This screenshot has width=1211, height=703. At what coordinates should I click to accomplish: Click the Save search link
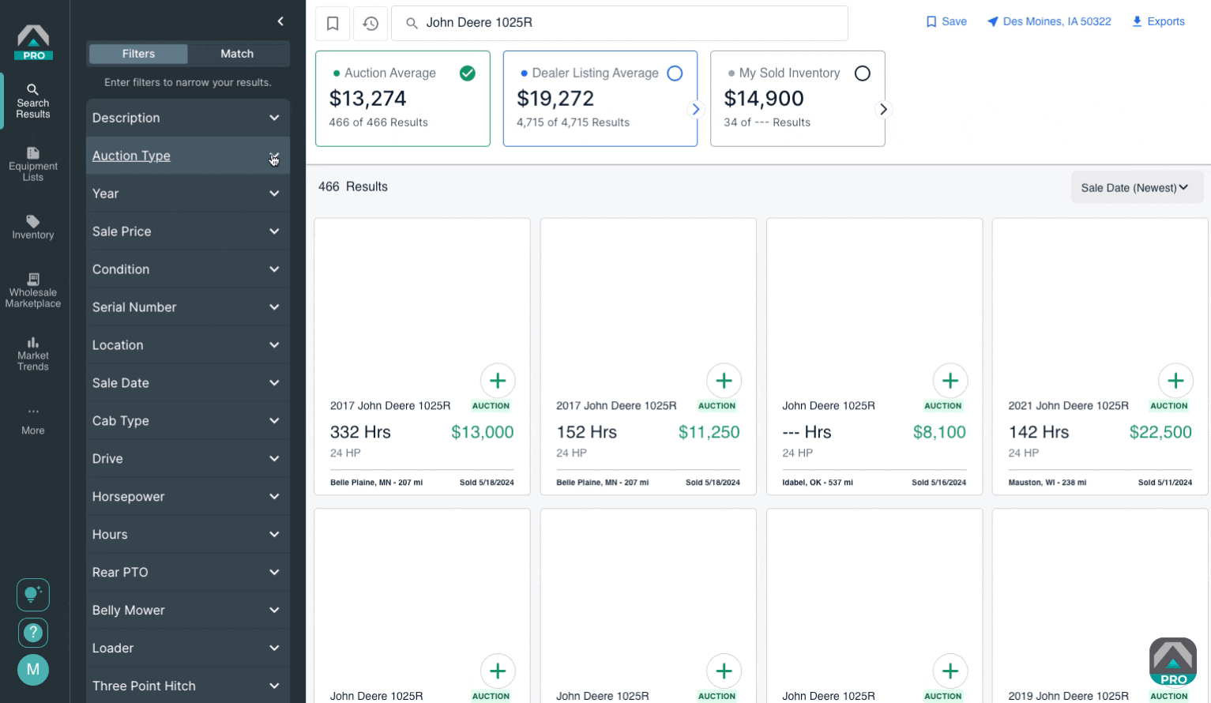coord(946,21)
